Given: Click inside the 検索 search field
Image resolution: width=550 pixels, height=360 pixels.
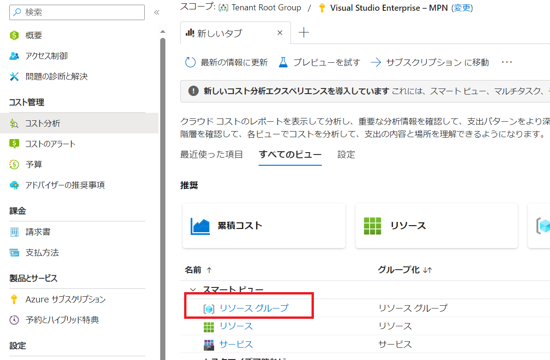Looking at the screenshot, I should tap(75, 12).
